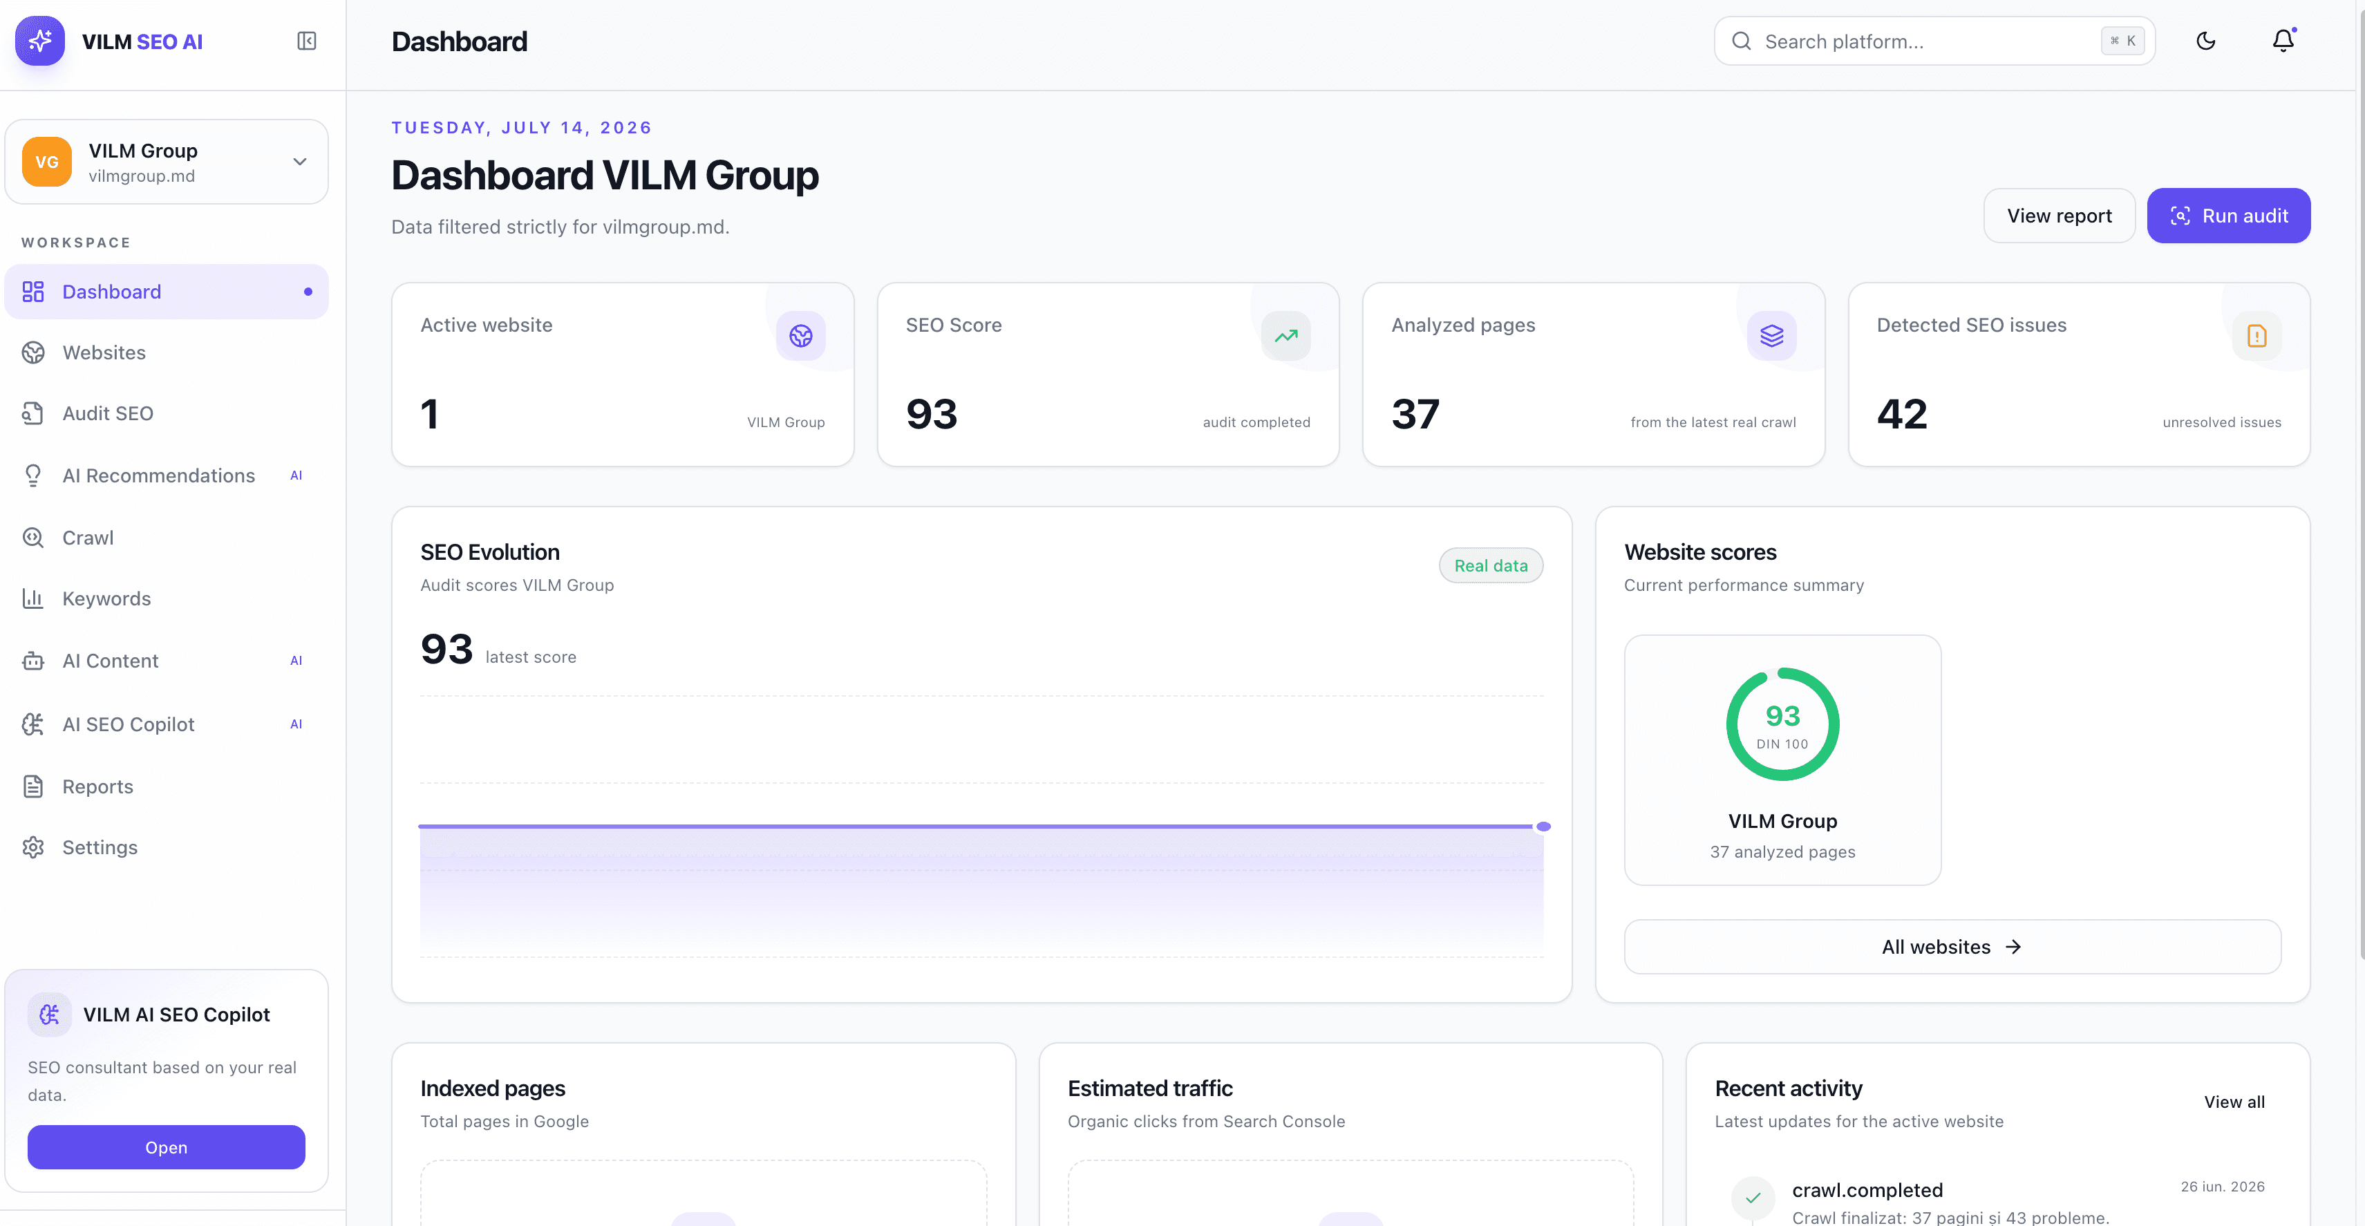
Task: Click the AI Recommendations lightbulb icon
Action: (33, 475)
